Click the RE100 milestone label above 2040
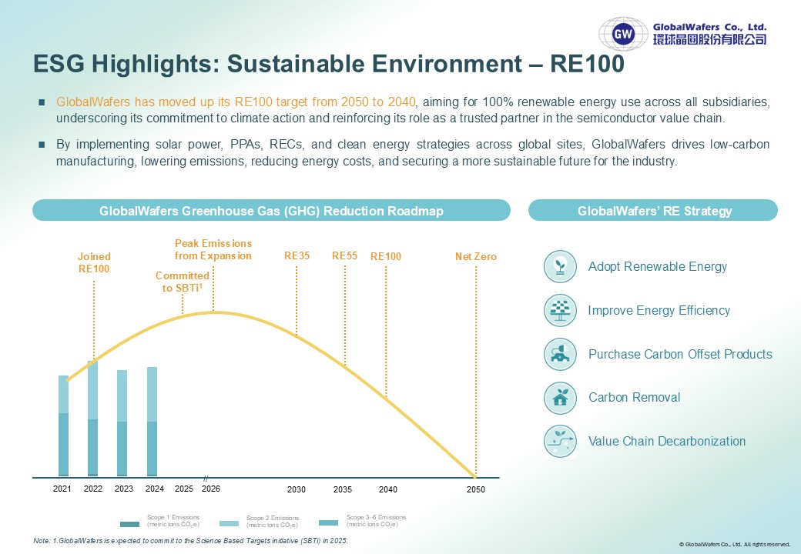 386,256
